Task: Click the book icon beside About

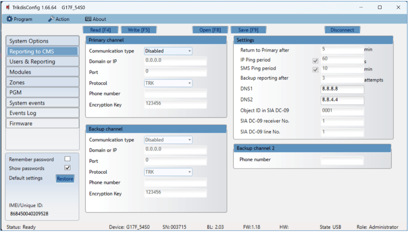Action: point(88,19)
